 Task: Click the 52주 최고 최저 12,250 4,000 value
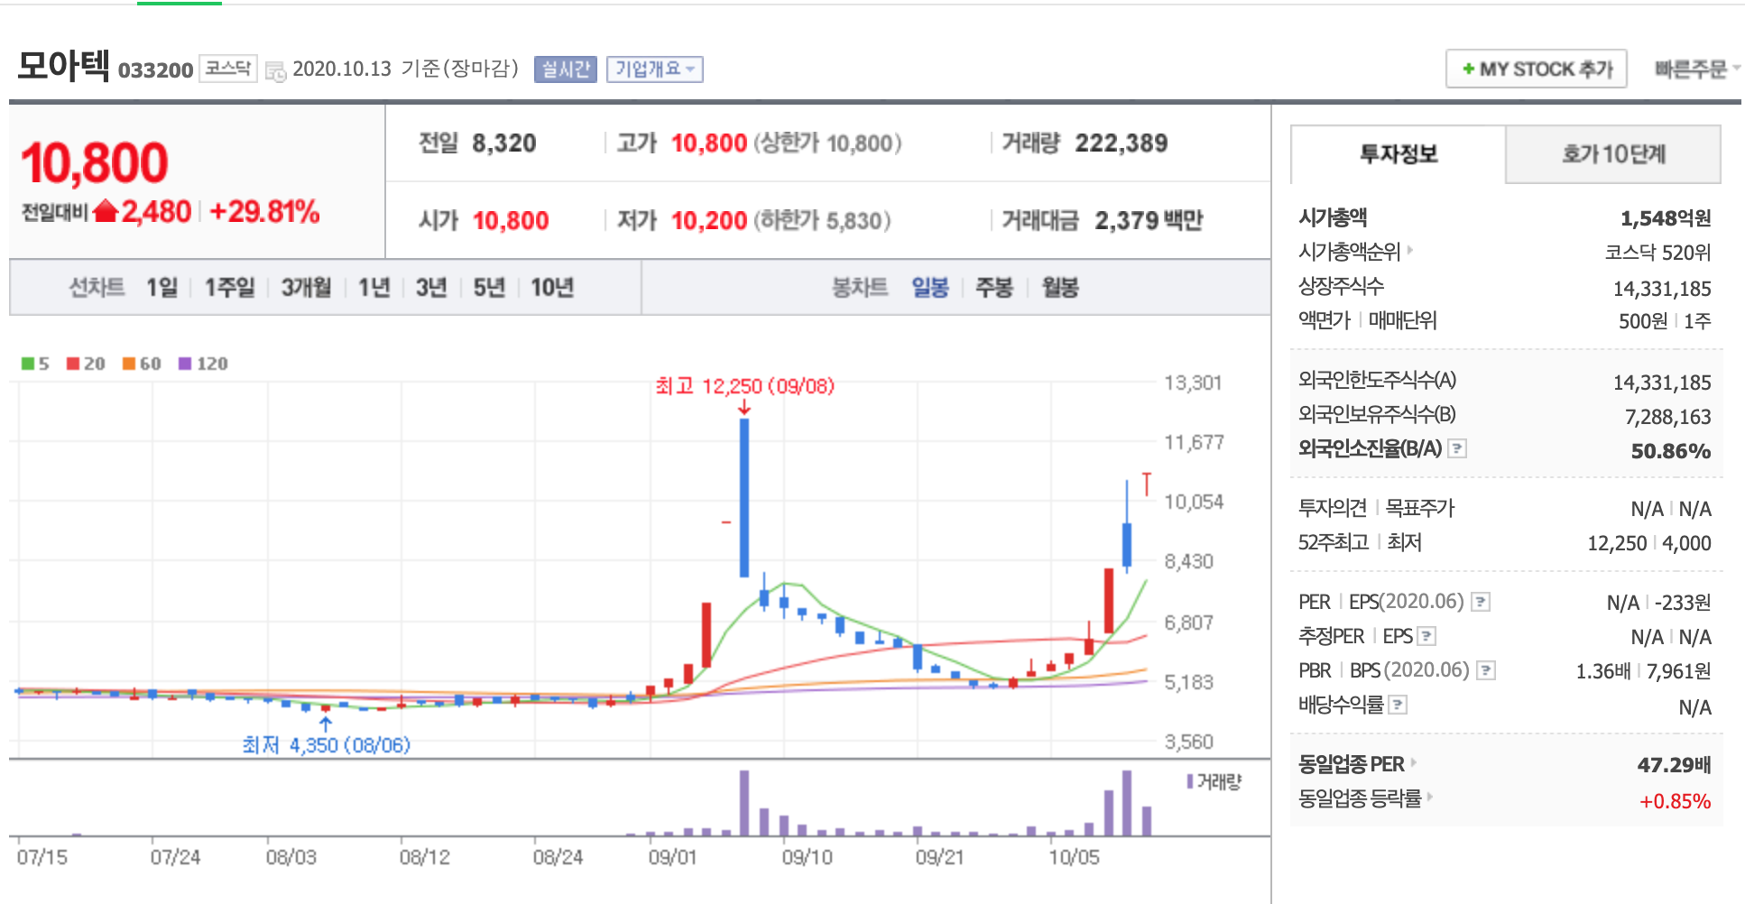(x=1649, y=543)
